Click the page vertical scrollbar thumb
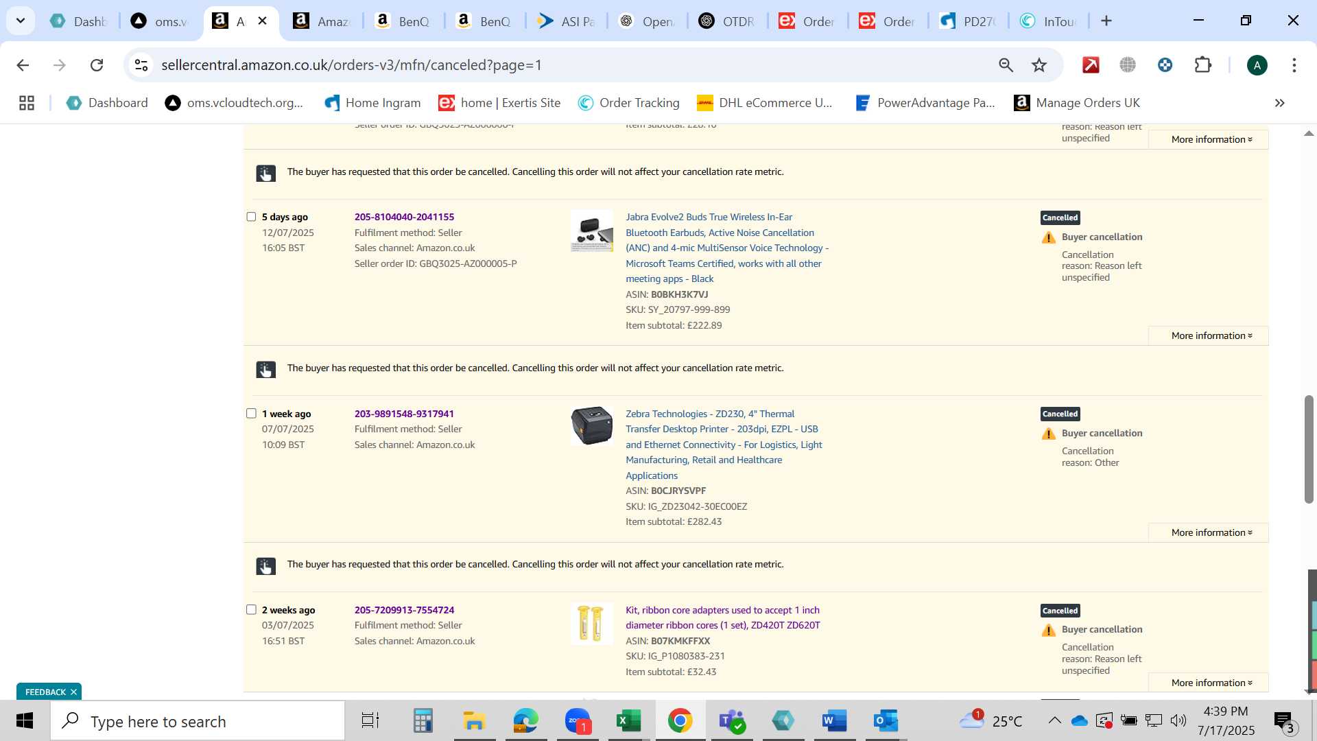 tap(1309, 449)
